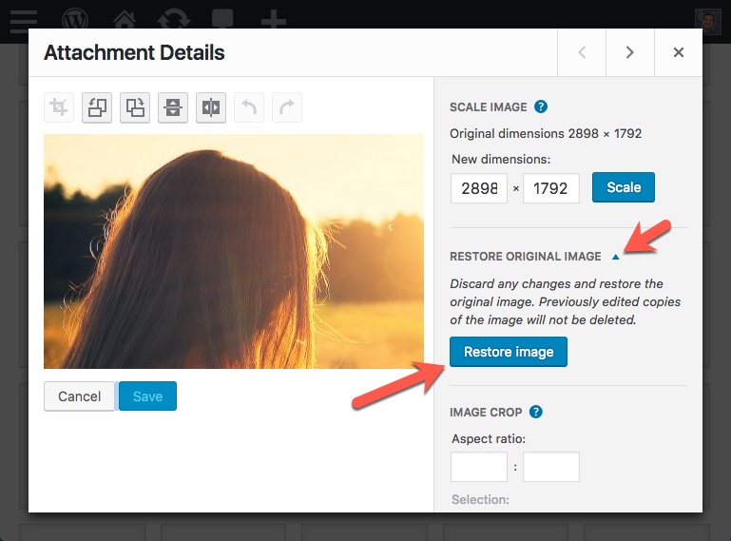This screenshot has height=541, width=731.
Task: Click the Restore image button
Action: click(x=509, y=352)
